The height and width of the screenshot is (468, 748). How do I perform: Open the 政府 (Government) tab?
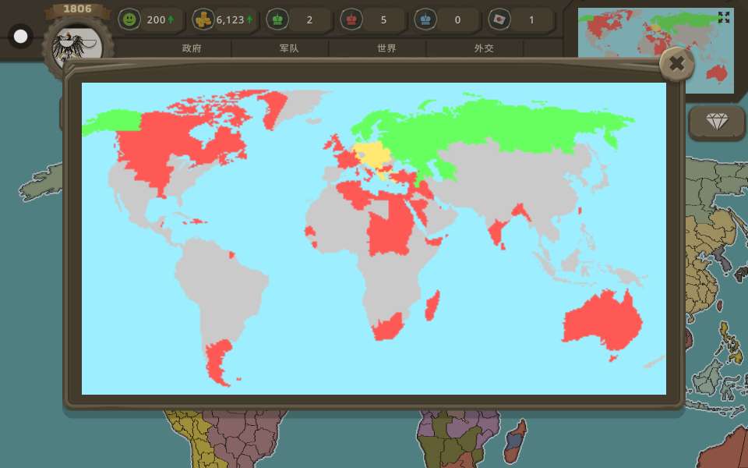[192, 48]
